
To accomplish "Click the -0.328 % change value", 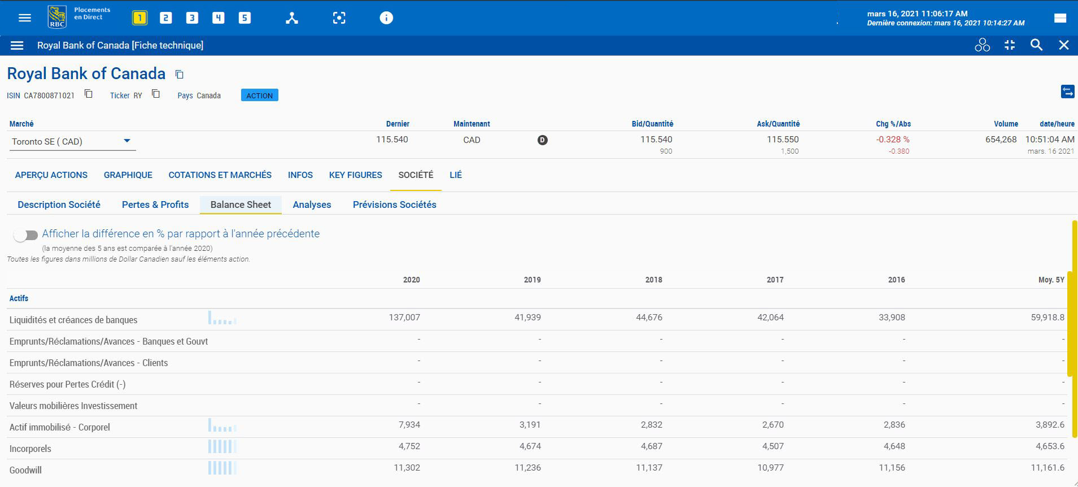I will pos(893,140).
